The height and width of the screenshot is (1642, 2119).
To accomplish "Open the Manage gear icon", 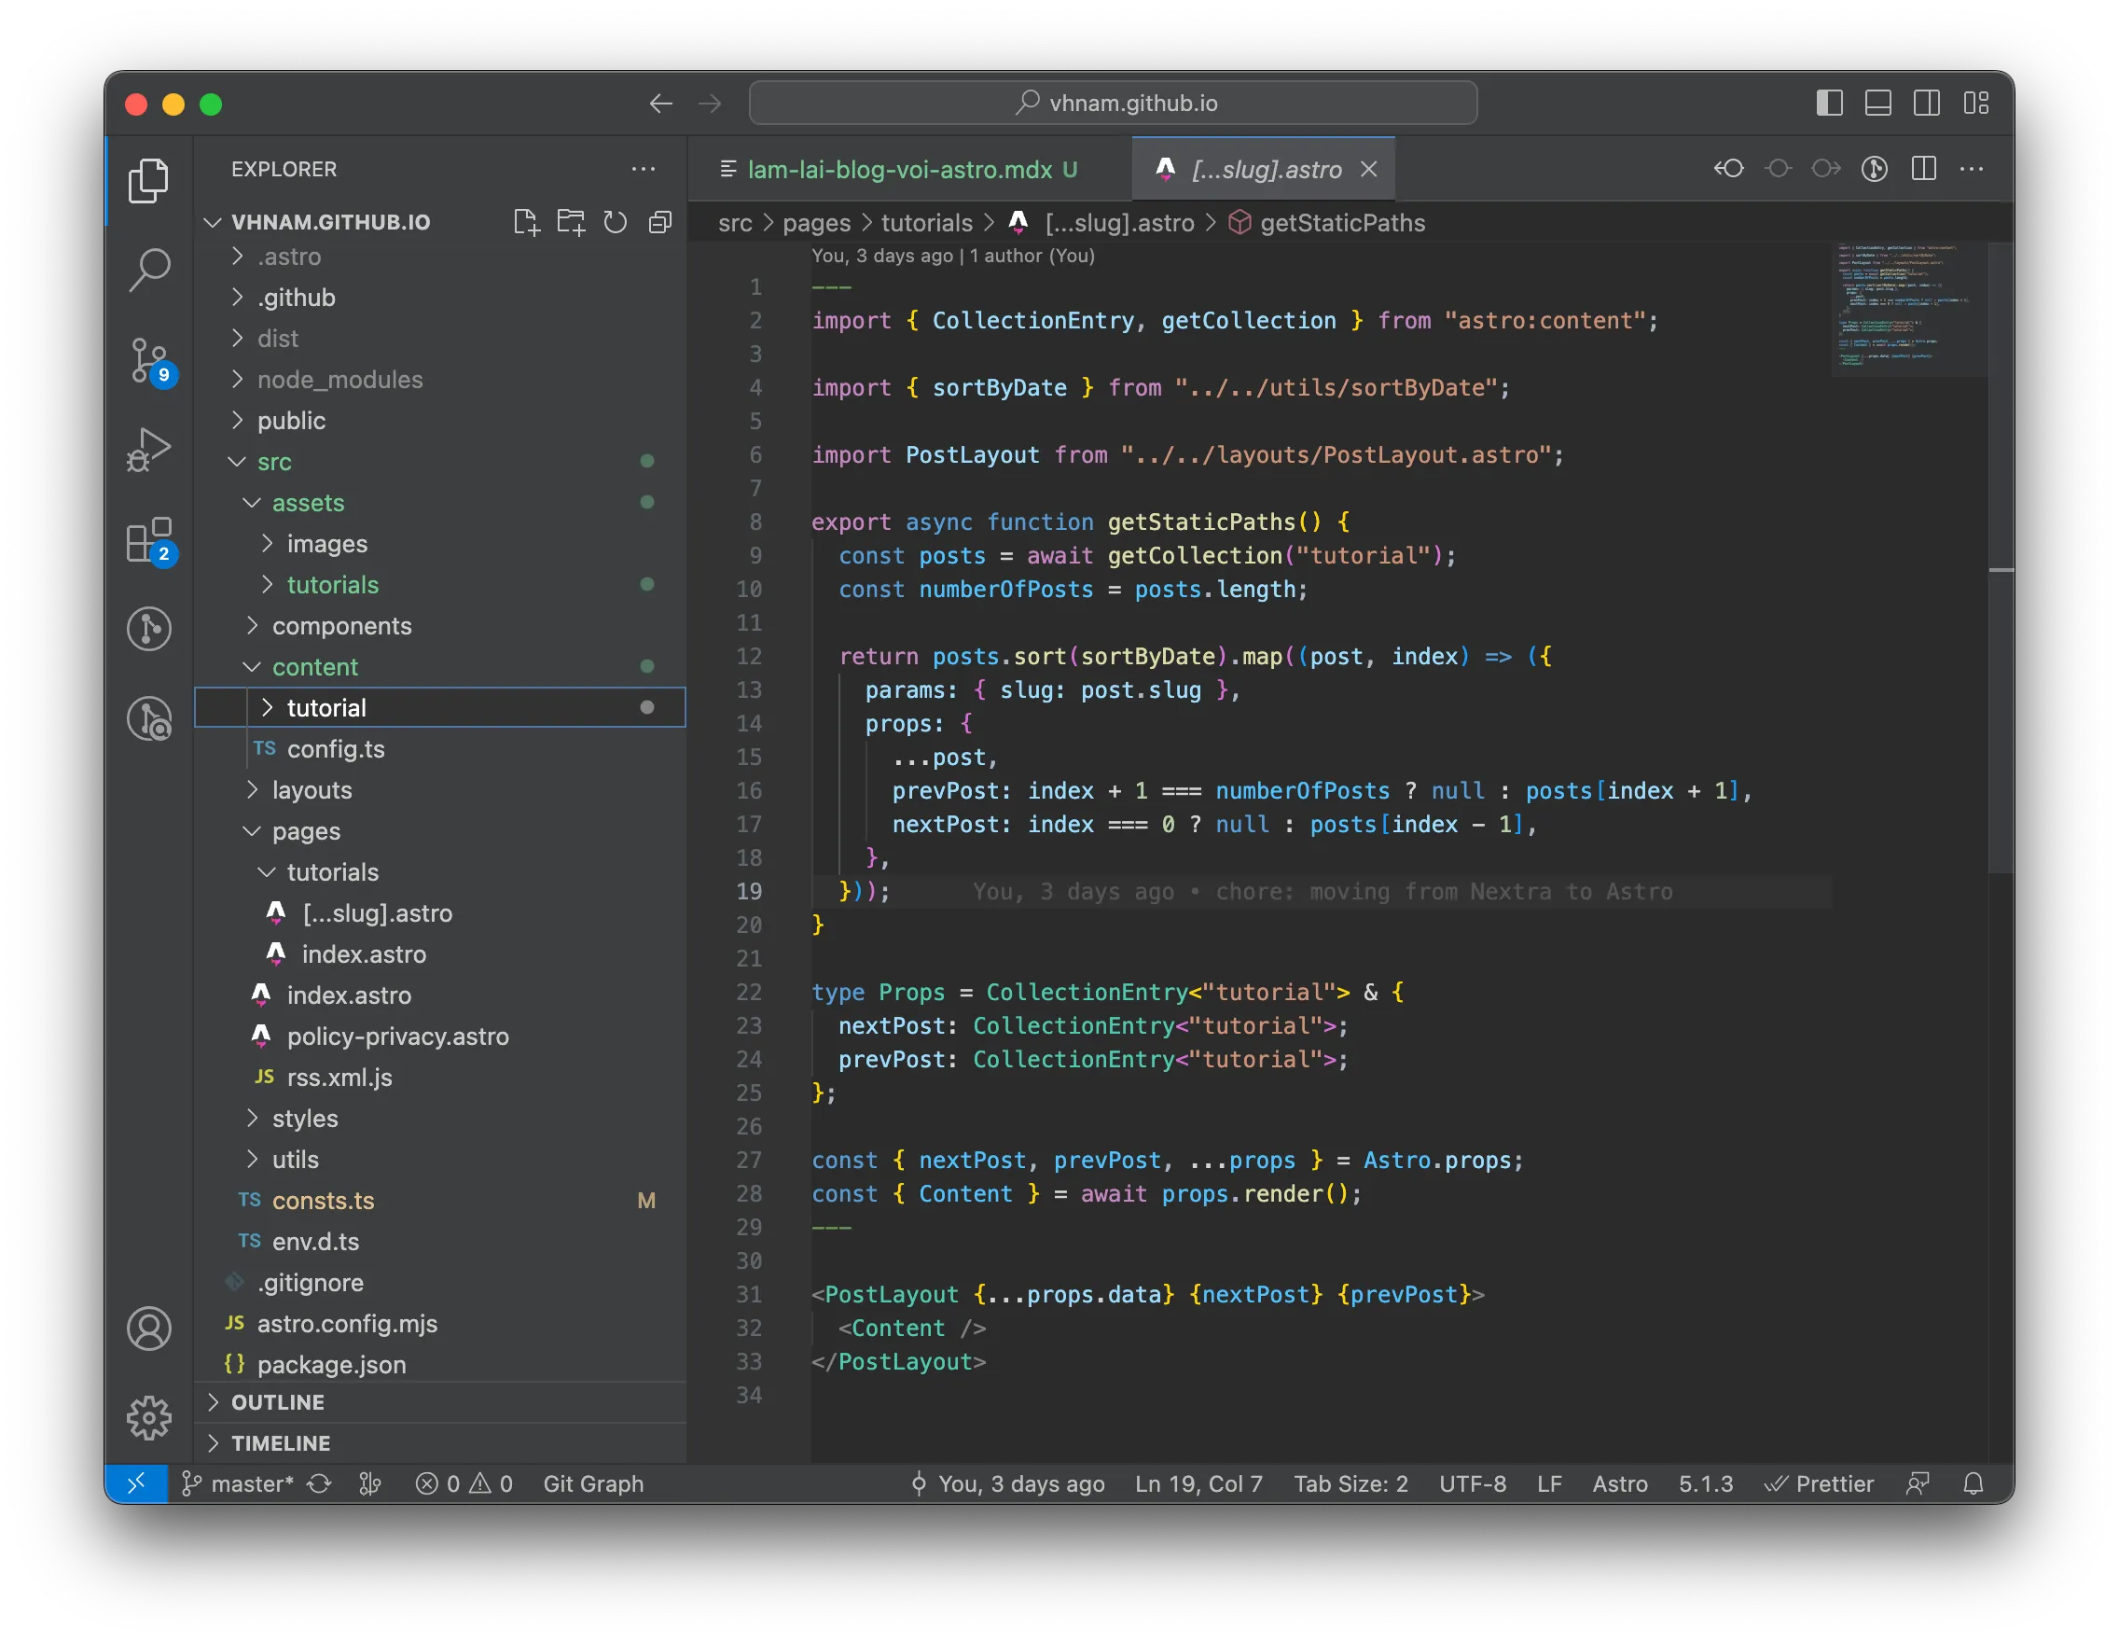I will point(149,1418).
